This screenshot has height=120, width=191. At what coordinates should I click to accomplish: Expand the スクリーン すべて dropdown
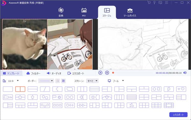click(92, 81)
